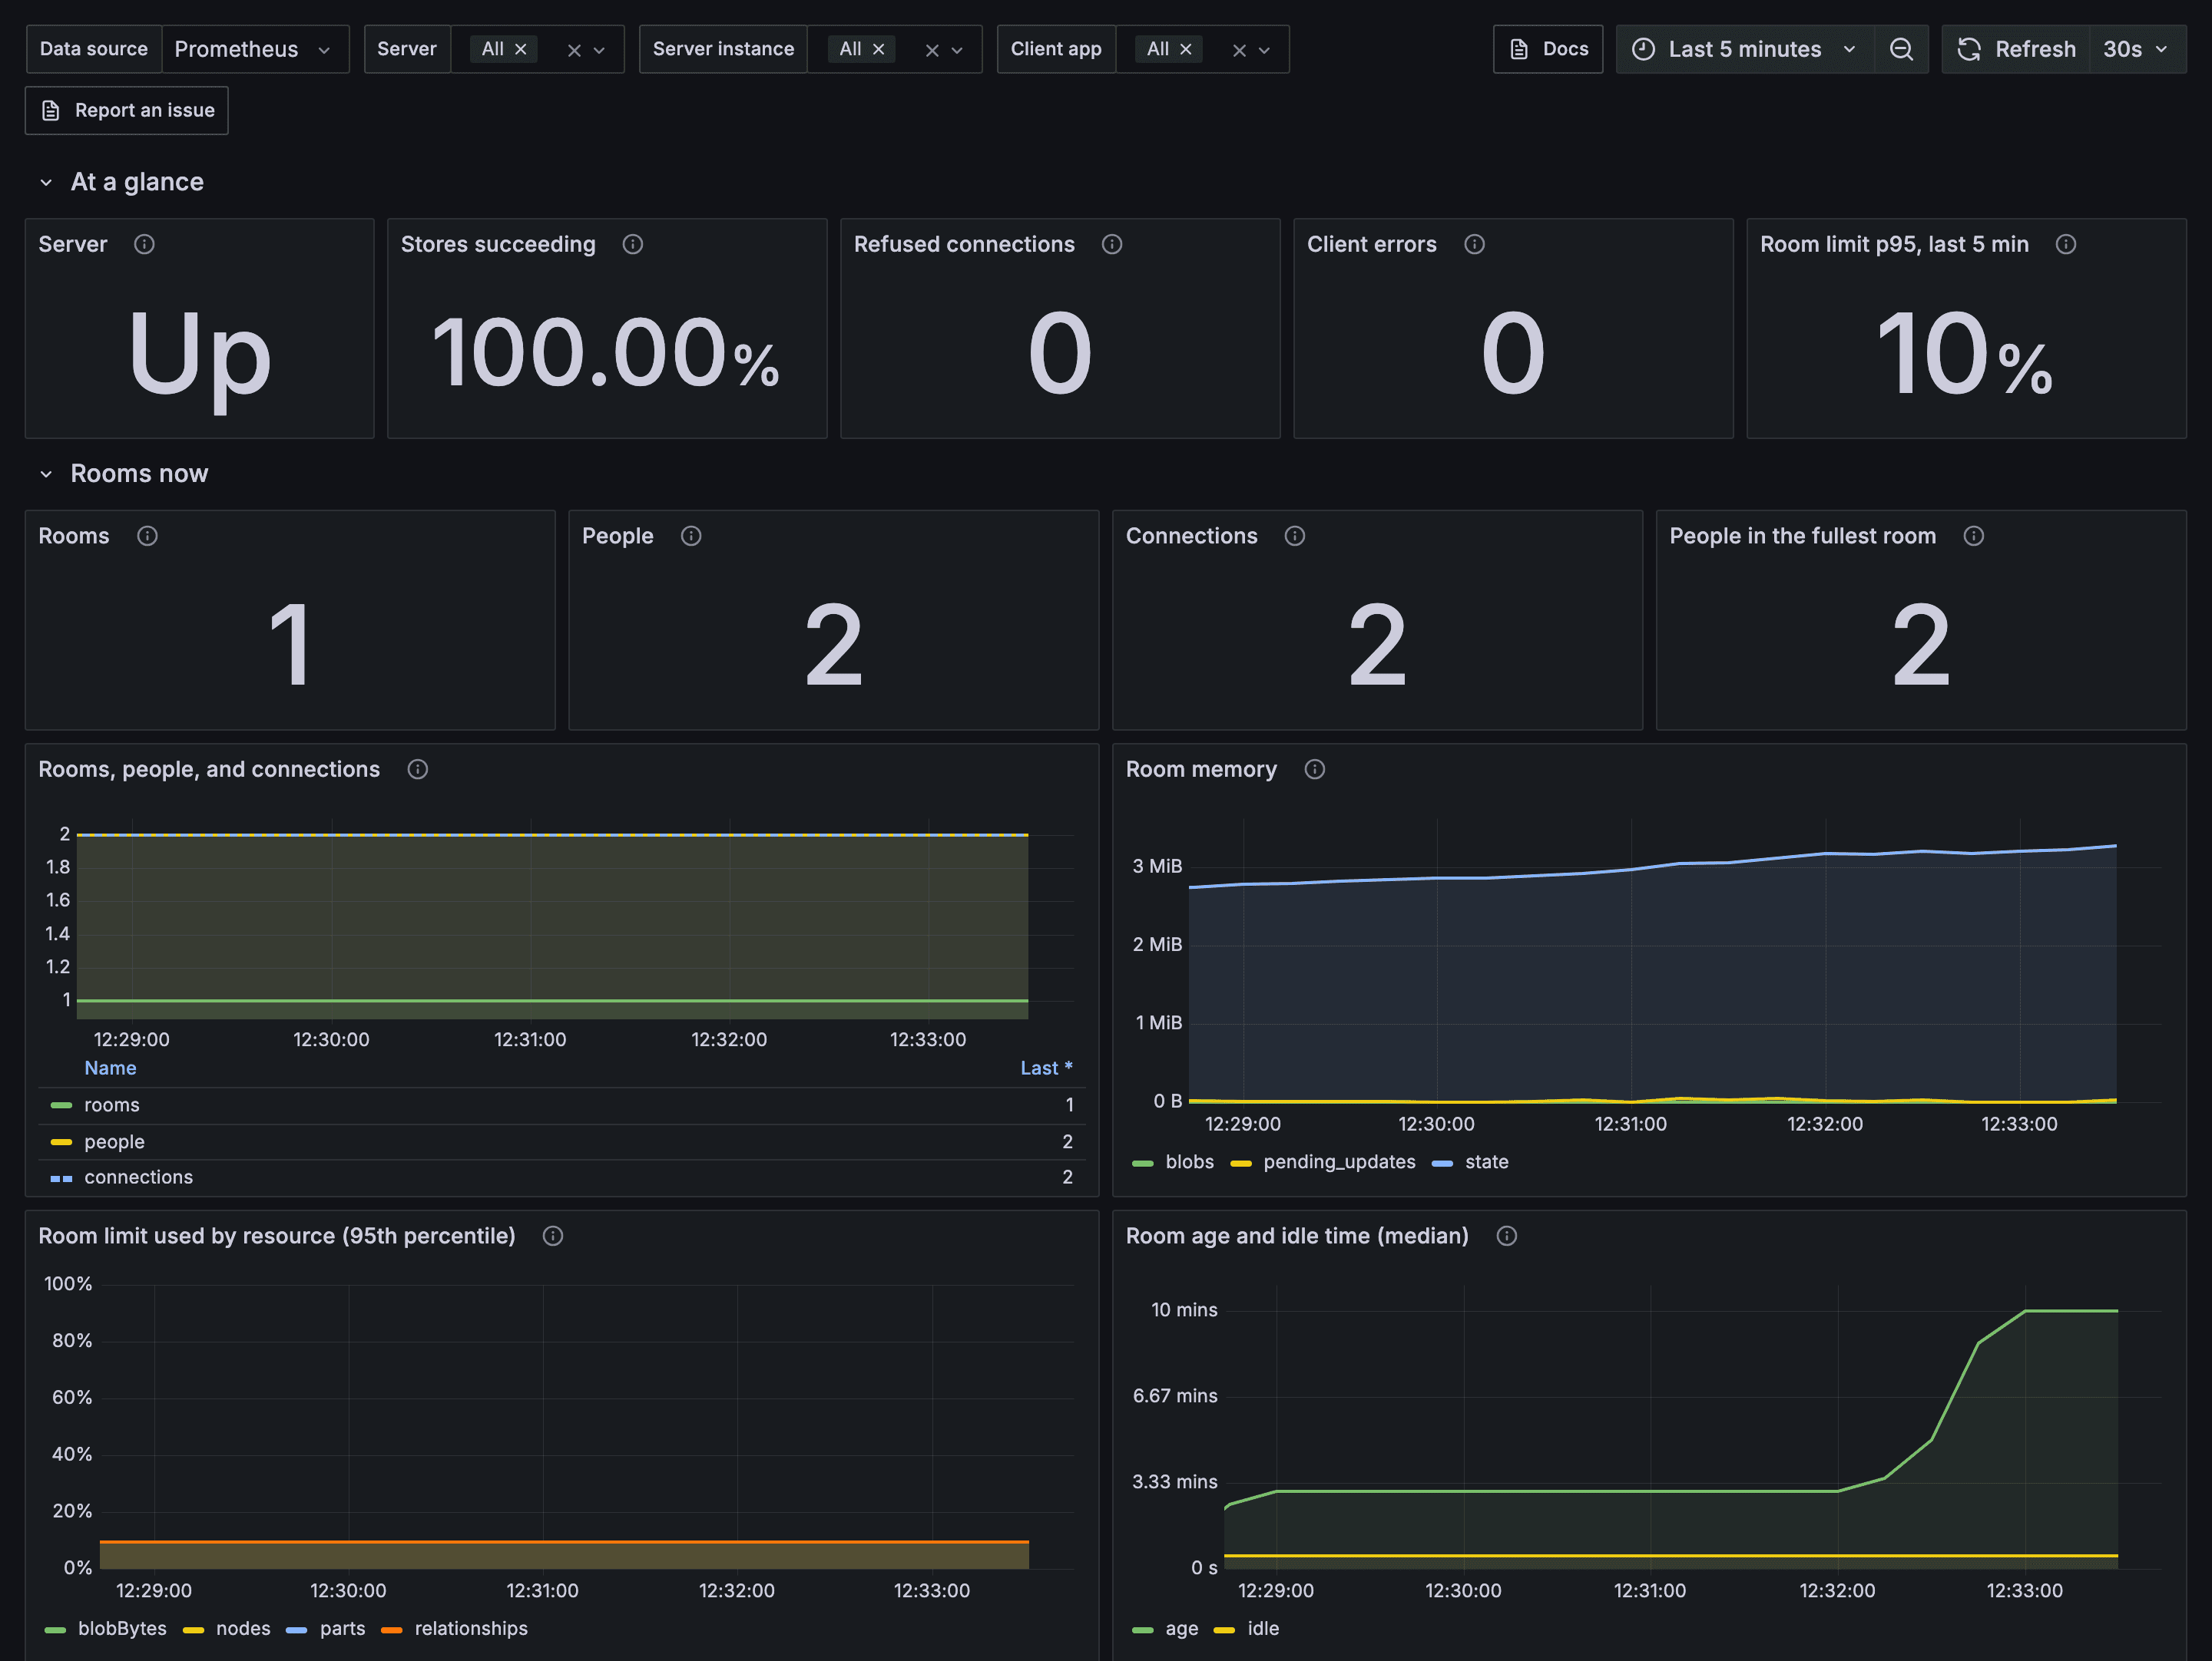The image size is (2212, 1661).
Task: Click the state legend color swatch
Action: click(1442, 1164)
